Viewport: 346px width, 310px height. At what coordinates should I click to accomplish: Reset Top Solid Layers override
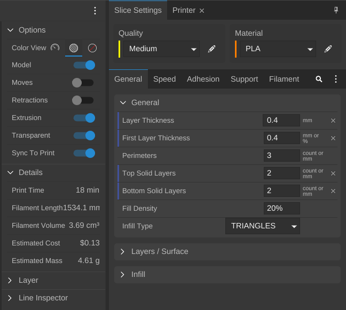click(333, 173)
